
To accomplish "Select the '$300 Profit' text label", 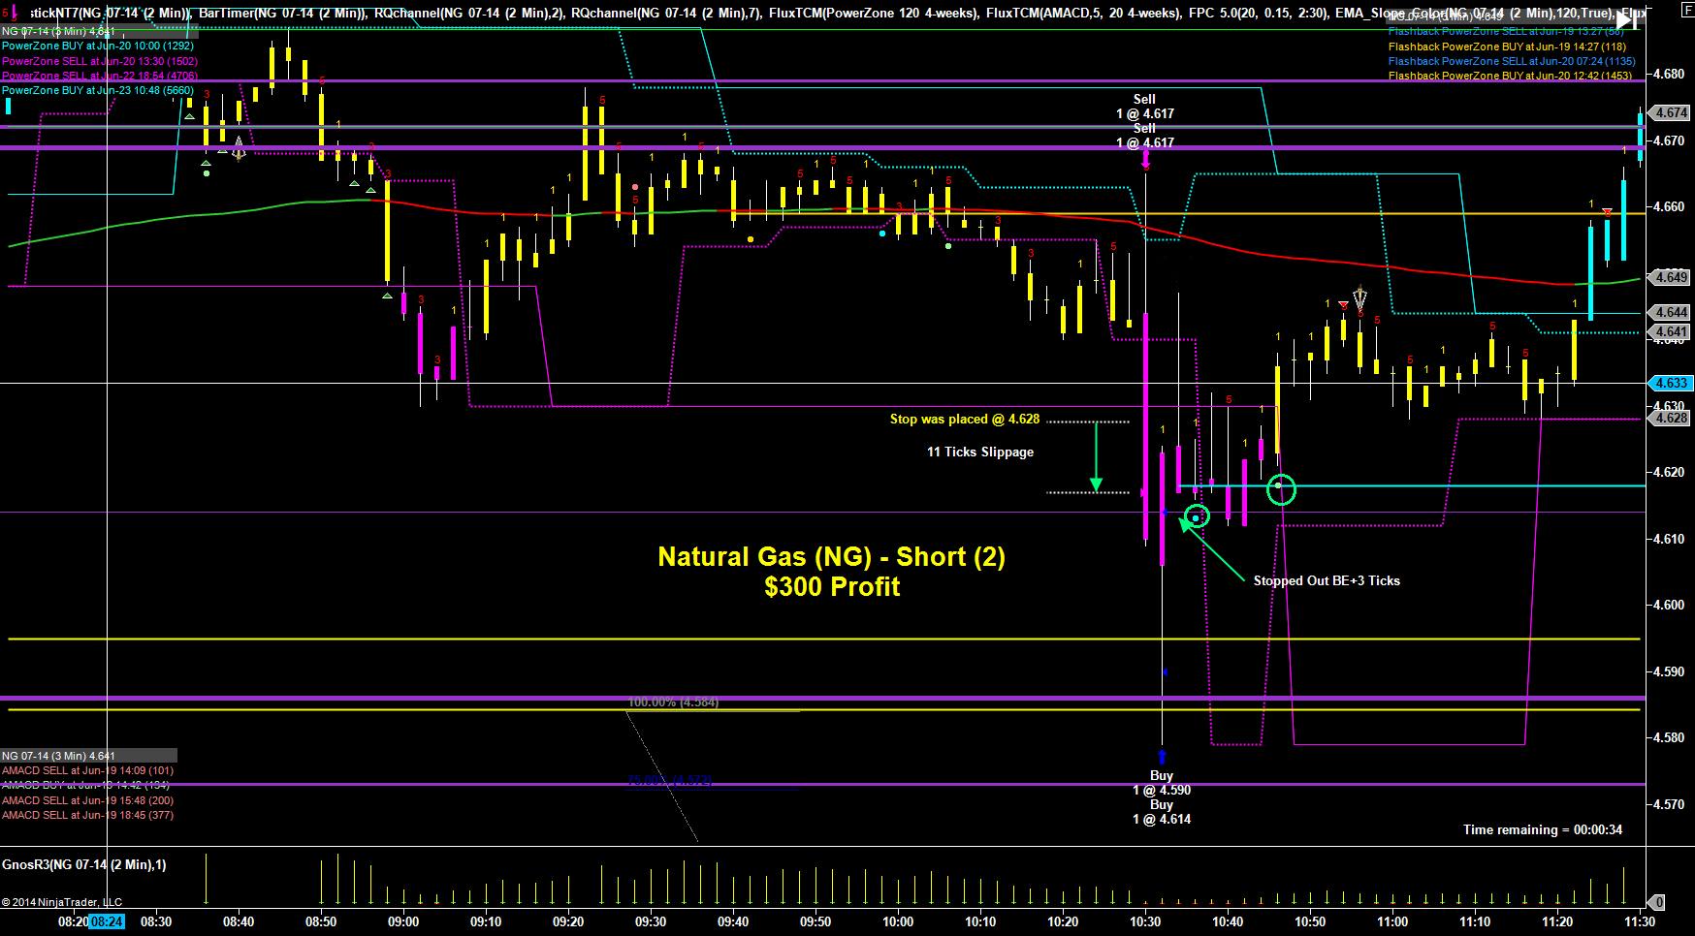I will tap(832, 586).
